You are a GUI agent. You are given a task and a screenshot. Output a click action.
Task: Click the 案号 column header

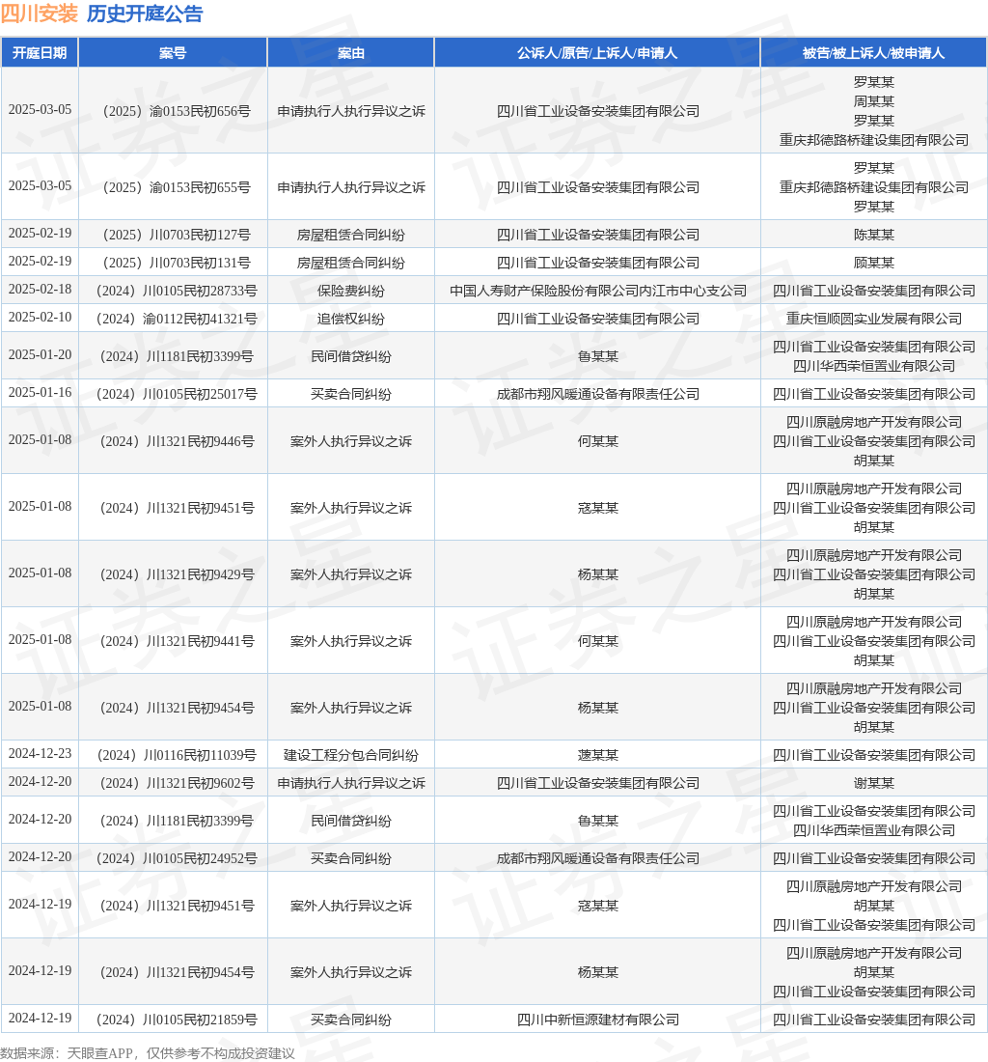click(x=173, y=53)
